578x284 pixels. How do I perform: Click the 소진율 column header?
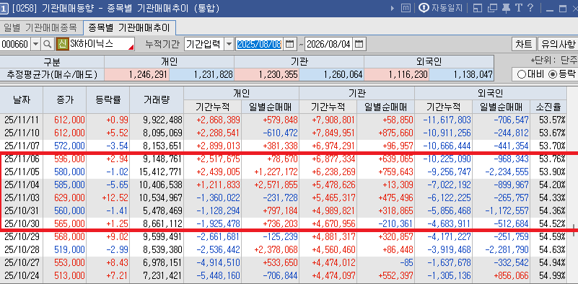[548, 107]
